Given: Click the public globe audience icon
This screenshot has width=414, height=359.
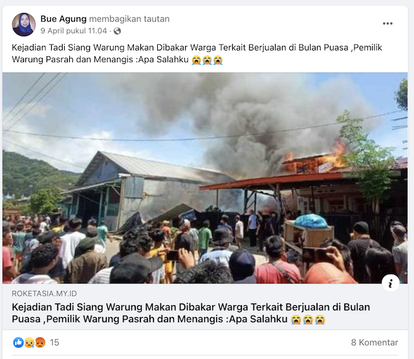Looking at the screenshot, I should click(x=117, y=31).
